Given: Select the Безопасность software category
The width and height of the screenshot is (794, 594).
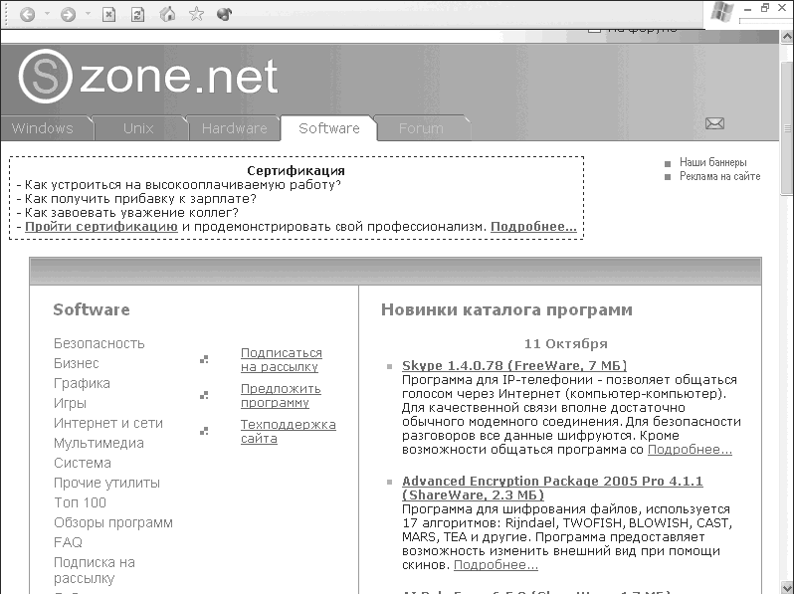Looking at the screenshot, I should click(x=99, y=343).
